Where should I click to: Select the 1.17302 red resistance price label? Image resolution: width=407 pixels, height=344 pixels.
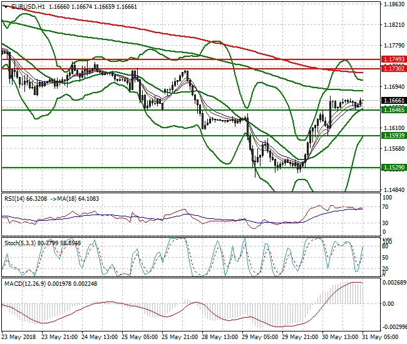pos(394,68)
